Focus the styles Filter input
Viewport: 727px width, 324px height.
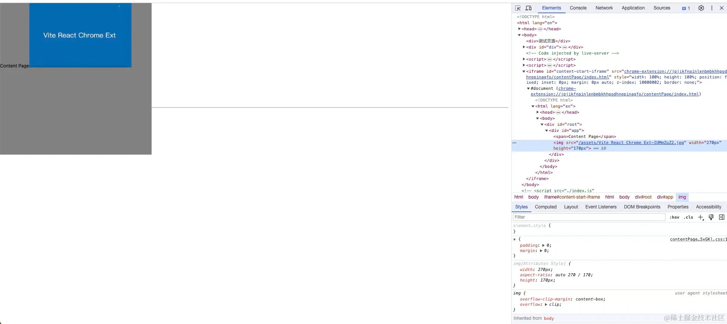589,217
